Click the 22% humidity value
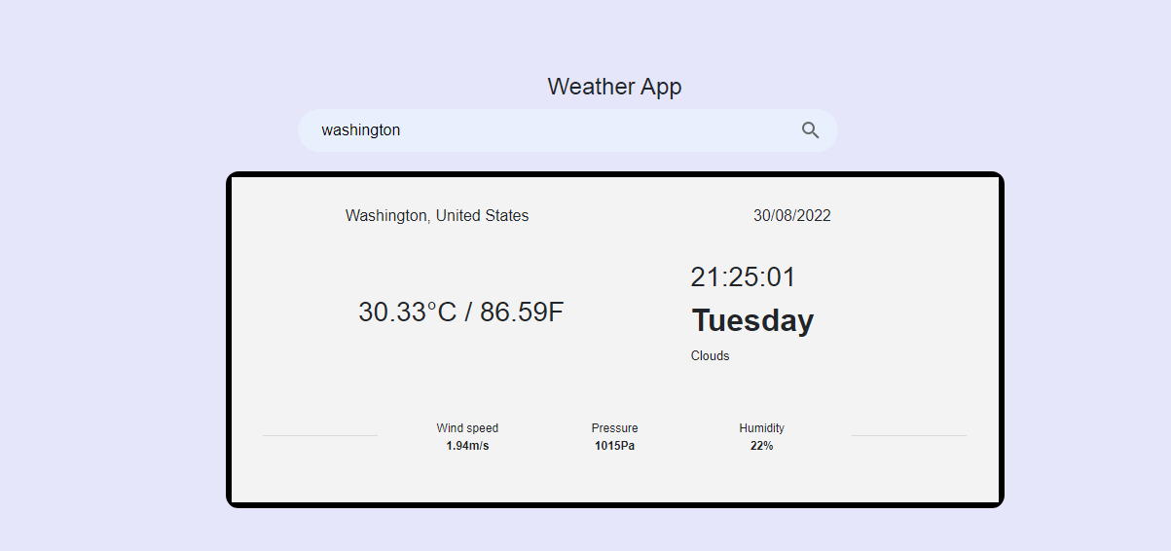This screenshot has width=1171, height=551. click(x=761, y=446)
